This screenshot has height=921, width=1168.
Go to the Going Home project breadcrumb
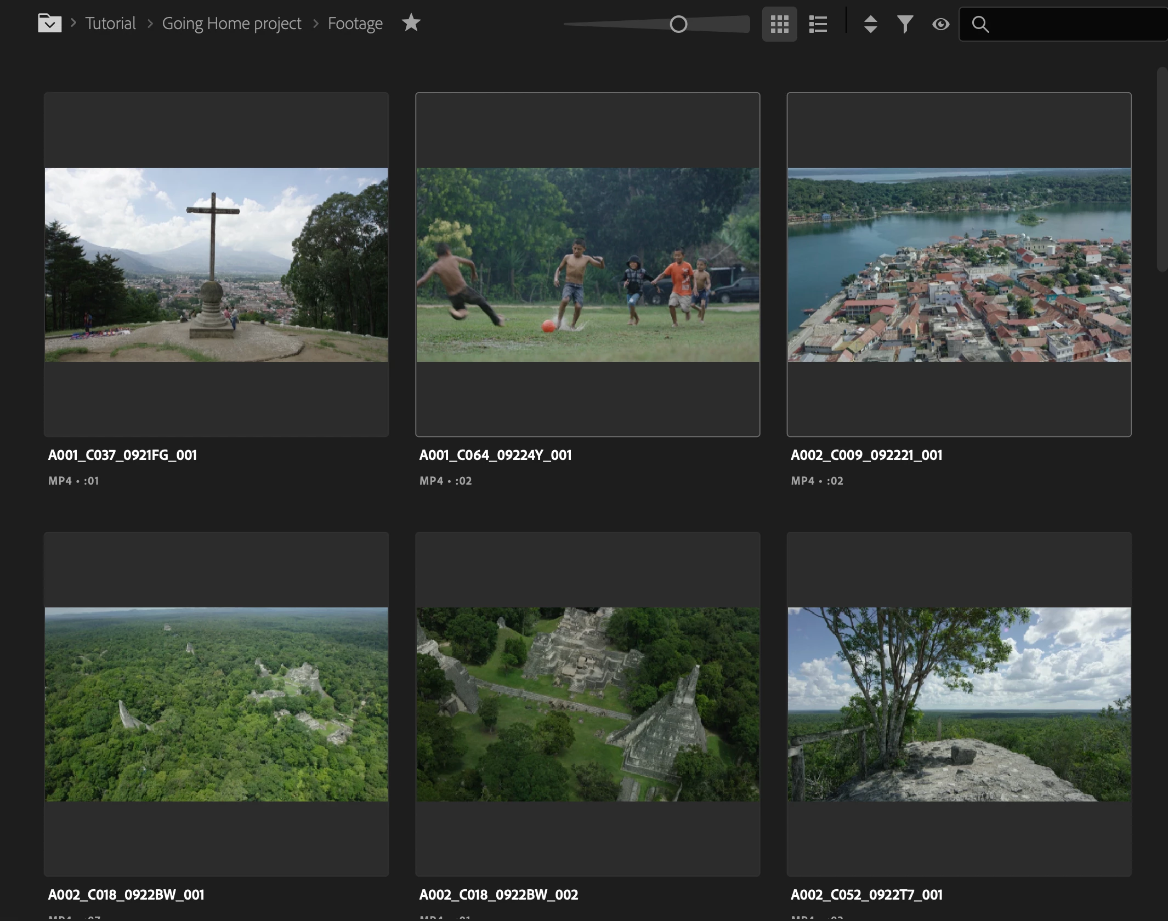pos(231,24)
